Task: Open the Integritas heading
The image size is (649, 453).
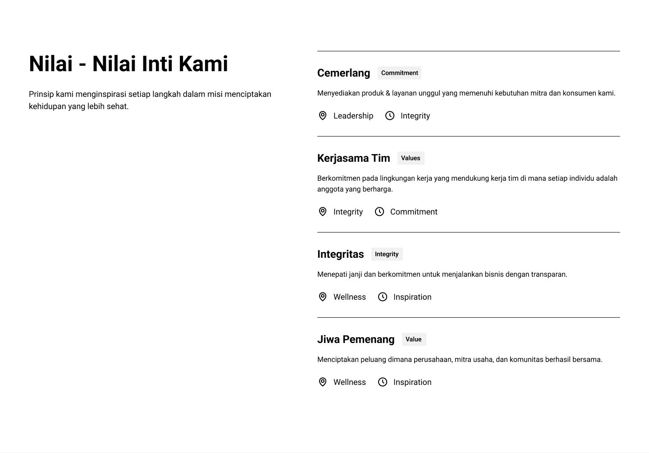Action: click(x=340, y=254)
